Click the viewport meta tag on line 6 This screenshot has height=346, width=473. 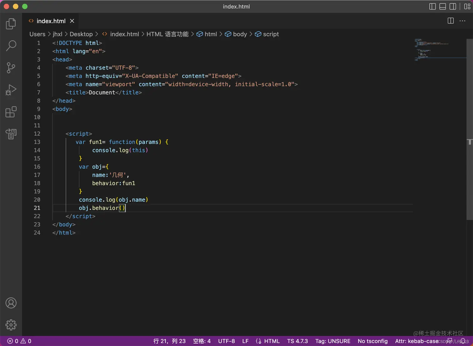click(181, 84)
